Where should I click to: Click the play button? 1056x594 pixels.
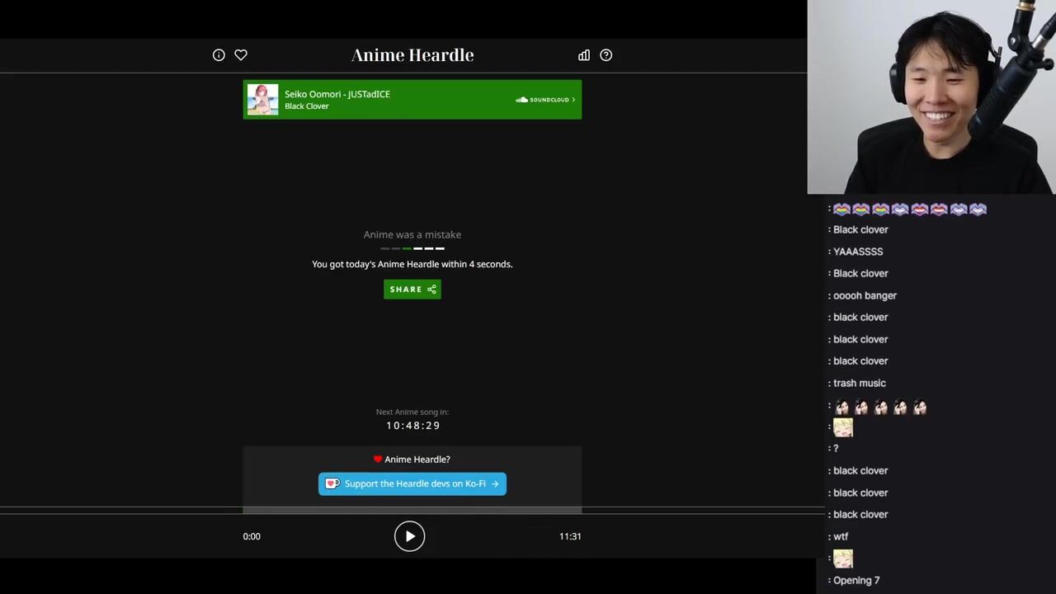410,536
